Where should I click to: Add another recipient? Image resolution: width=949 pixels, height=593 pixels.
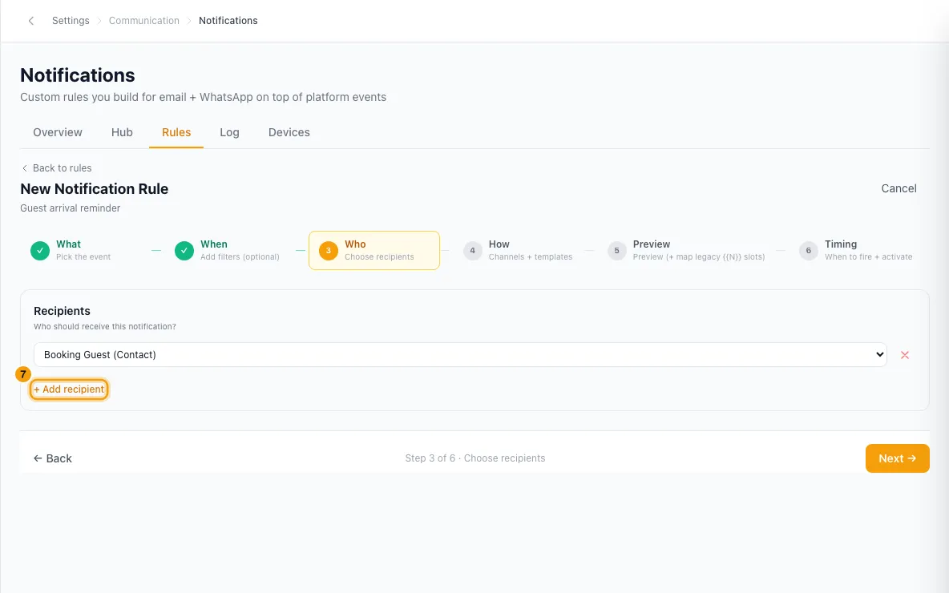pos(69,389)
